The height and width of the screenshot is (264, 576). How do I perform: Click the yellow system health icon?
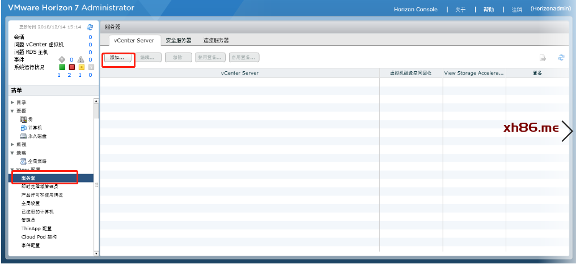[x=81, y=67]
